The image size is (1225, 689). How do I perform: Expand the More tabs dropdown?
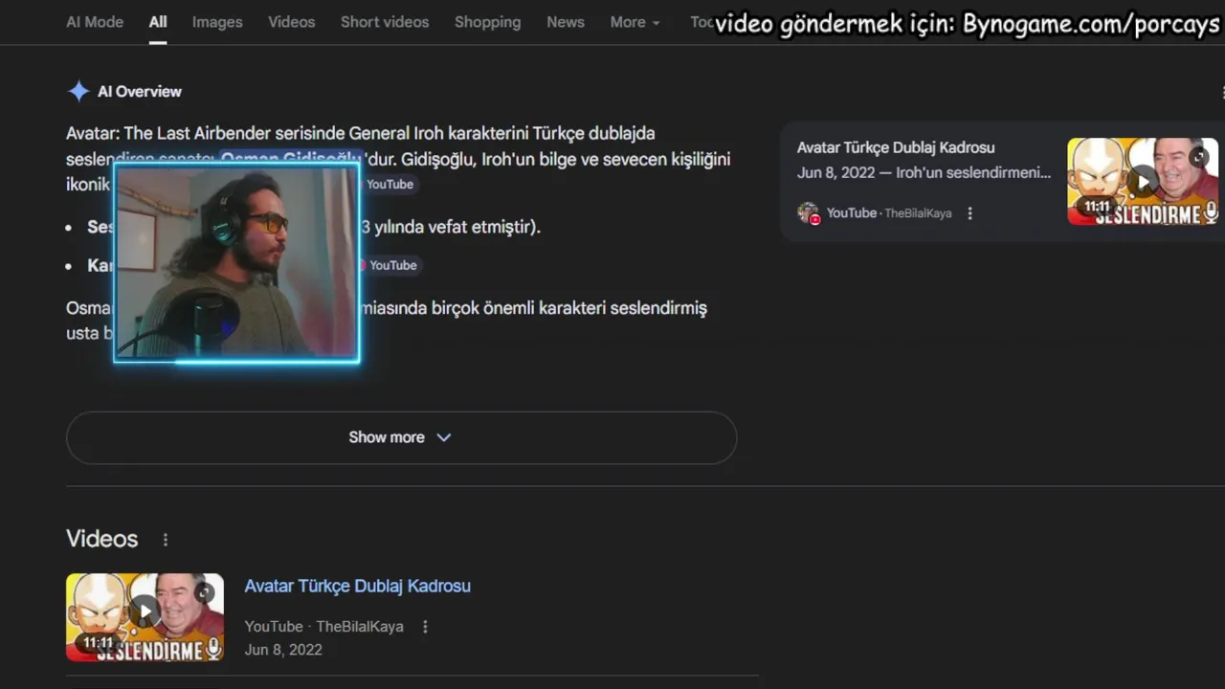click(x=635, y=22)
